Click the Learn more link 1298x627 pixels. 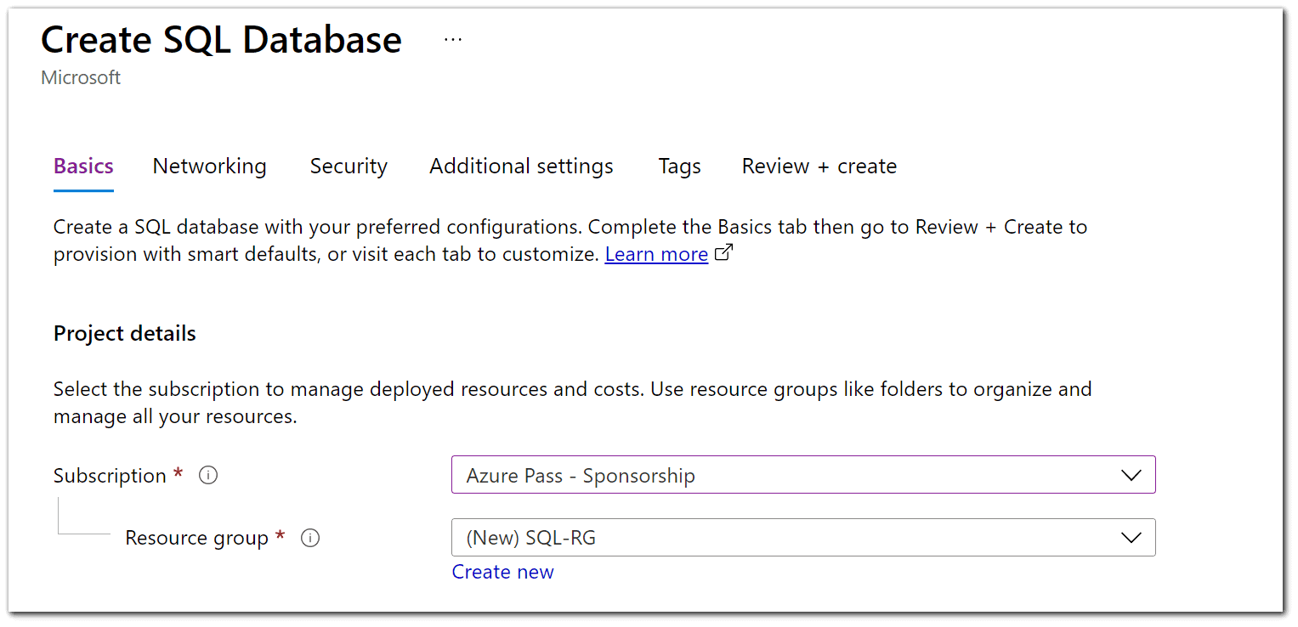(x=655, y=253)
